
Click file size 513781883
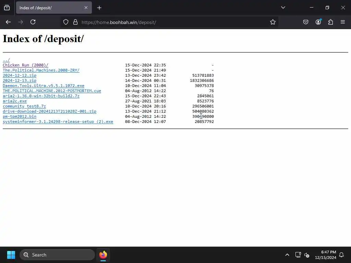(x=203, y=75)
